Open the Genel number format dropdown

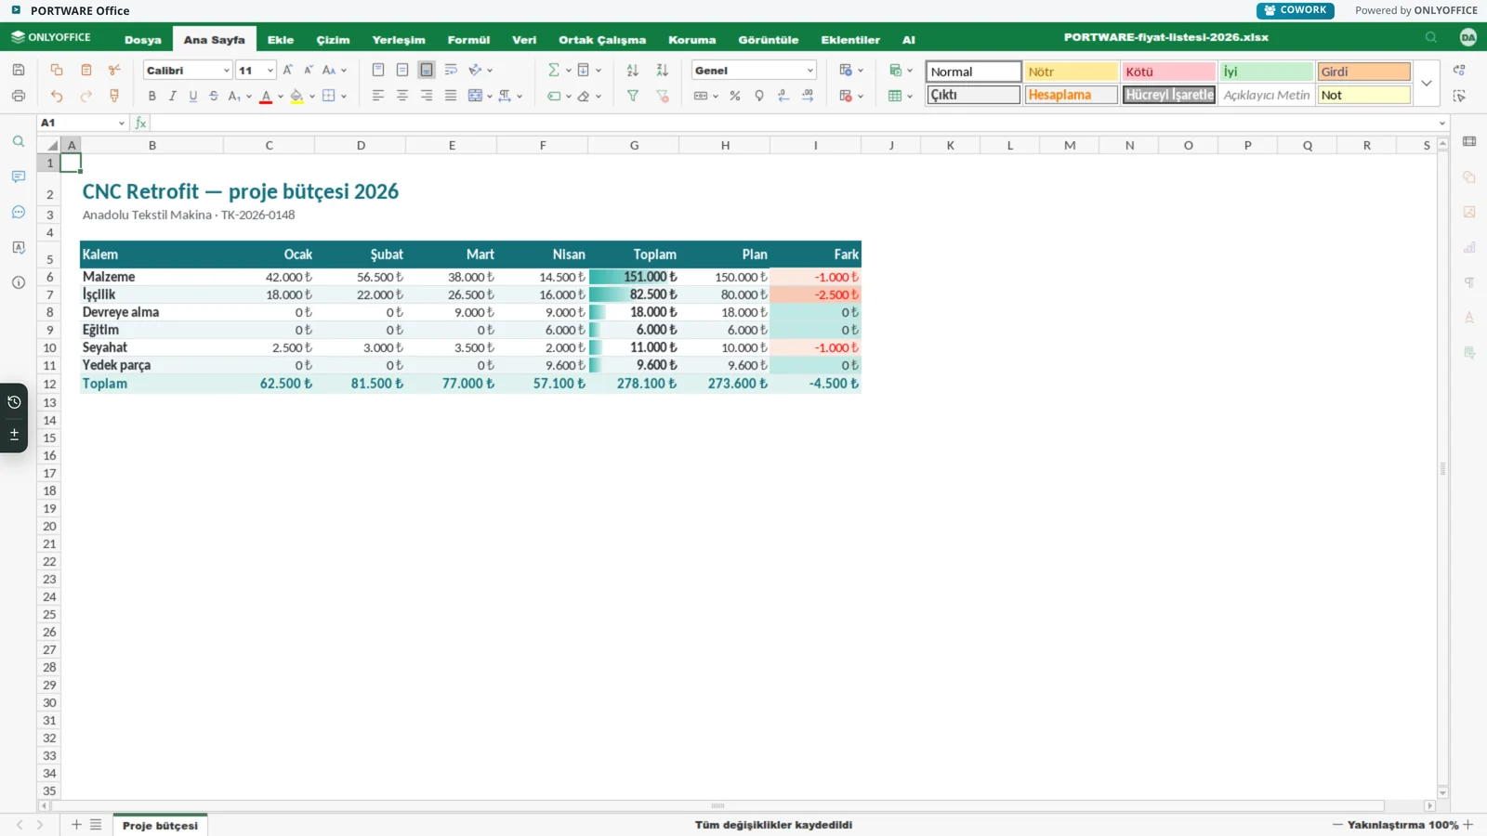809,71
